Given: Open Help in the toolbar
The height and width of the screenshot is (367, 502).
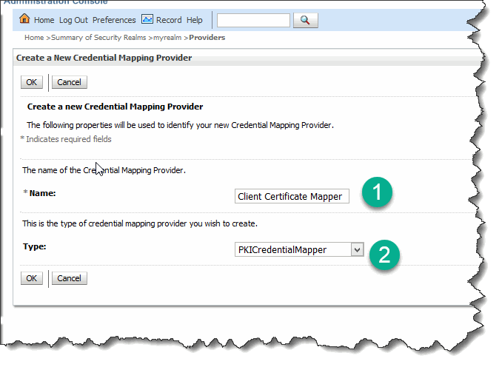Looking at the screenshot, I should click(x=194, y=20).
